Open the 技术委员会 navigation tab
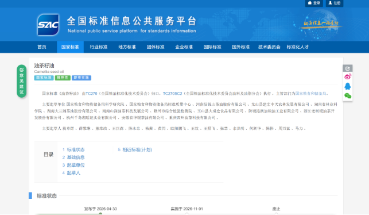The image size is (369, 215). 269,47
